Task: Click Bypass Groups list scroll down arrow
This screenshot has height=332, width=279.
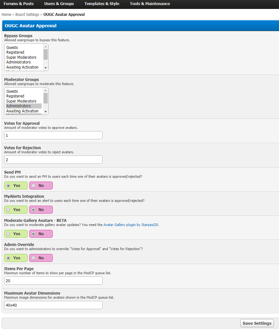Action: 45,68
